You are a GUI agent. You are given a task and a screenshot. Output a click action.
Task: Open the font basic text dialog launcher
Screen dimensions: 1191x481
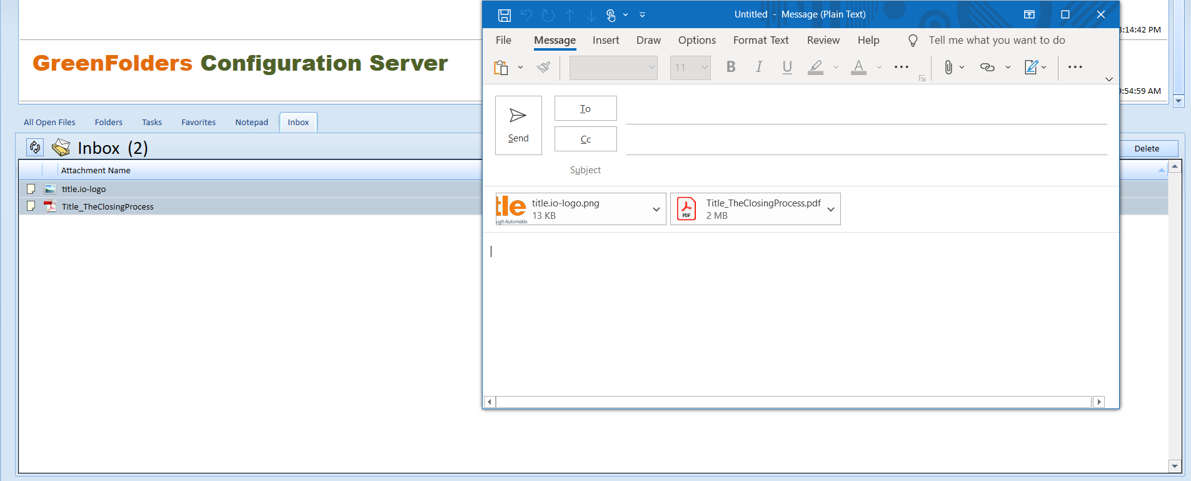922,78
